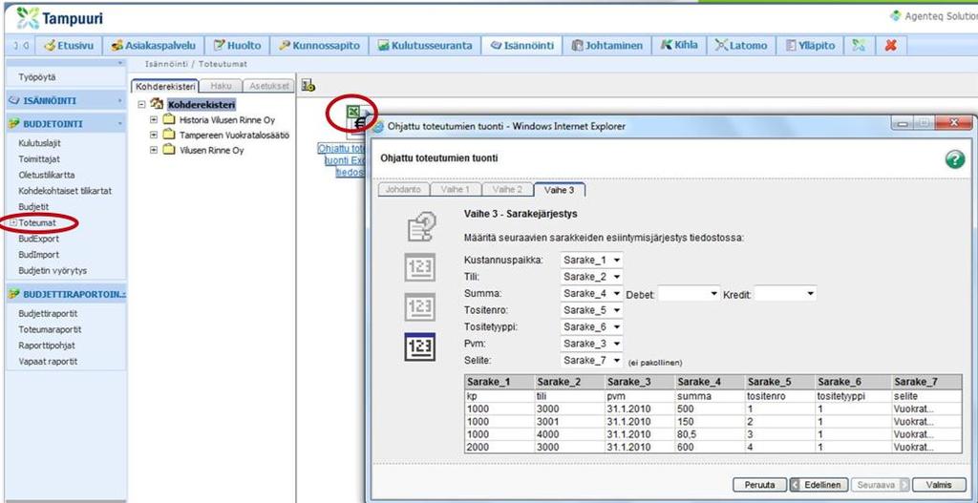
Task: Click the second gray 123 step icon
Action: click(x=420, y=307)
